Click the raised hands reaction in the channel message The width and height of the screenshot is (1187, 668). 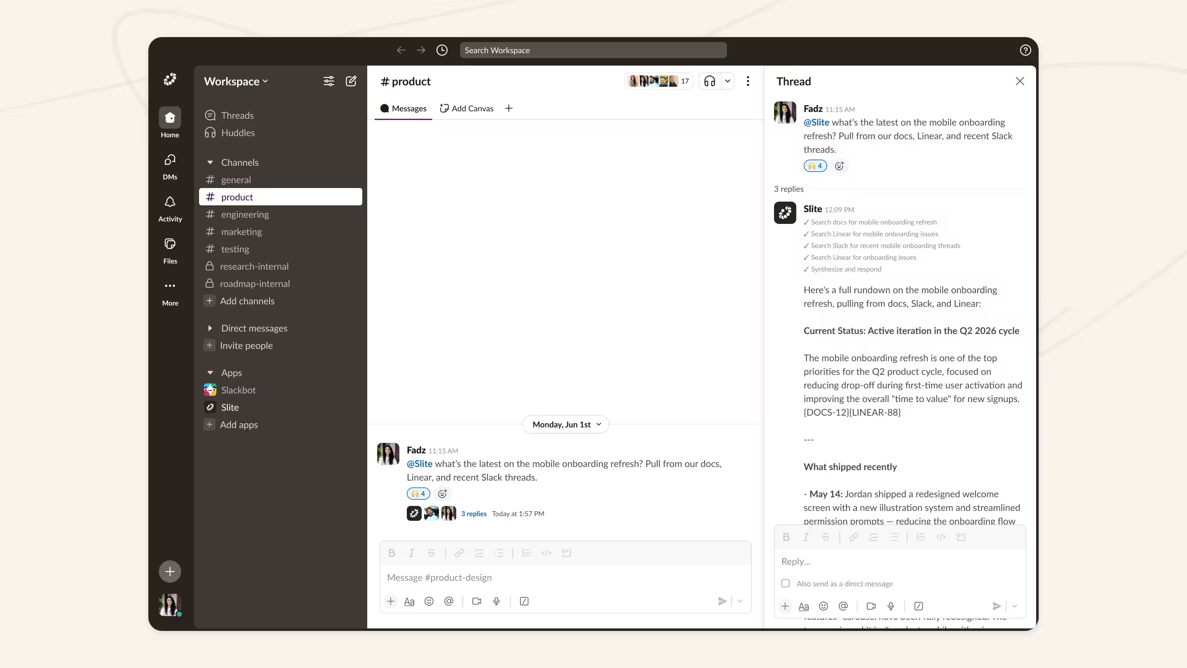point(418,494)
